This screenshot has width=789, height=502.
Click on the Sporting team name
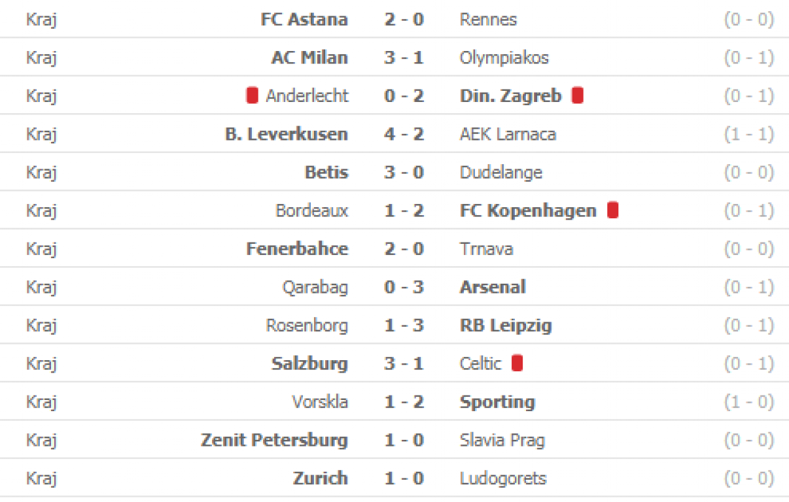497,401
